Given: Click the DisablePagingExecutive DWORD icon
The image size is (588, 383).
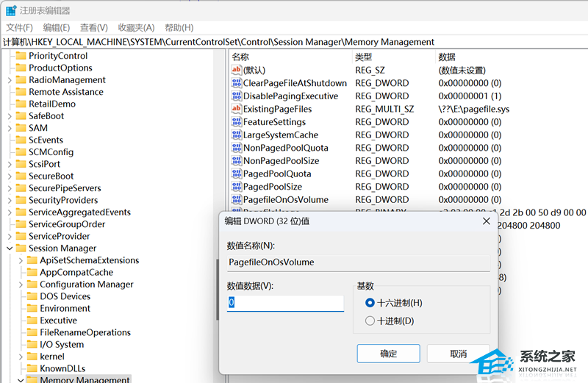Looking at the screenshot, I should [x=237, y=96].
